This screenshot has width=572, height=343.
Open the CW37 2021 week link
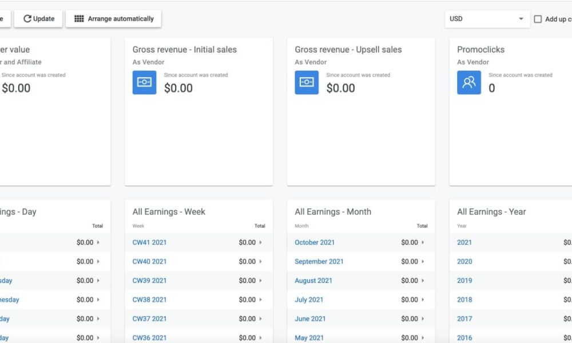click(149, 318)
